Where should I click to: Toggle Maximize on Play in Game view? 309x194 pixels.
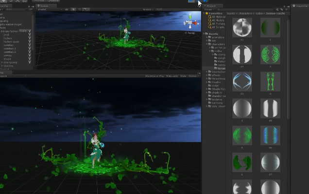click(155, 76)
